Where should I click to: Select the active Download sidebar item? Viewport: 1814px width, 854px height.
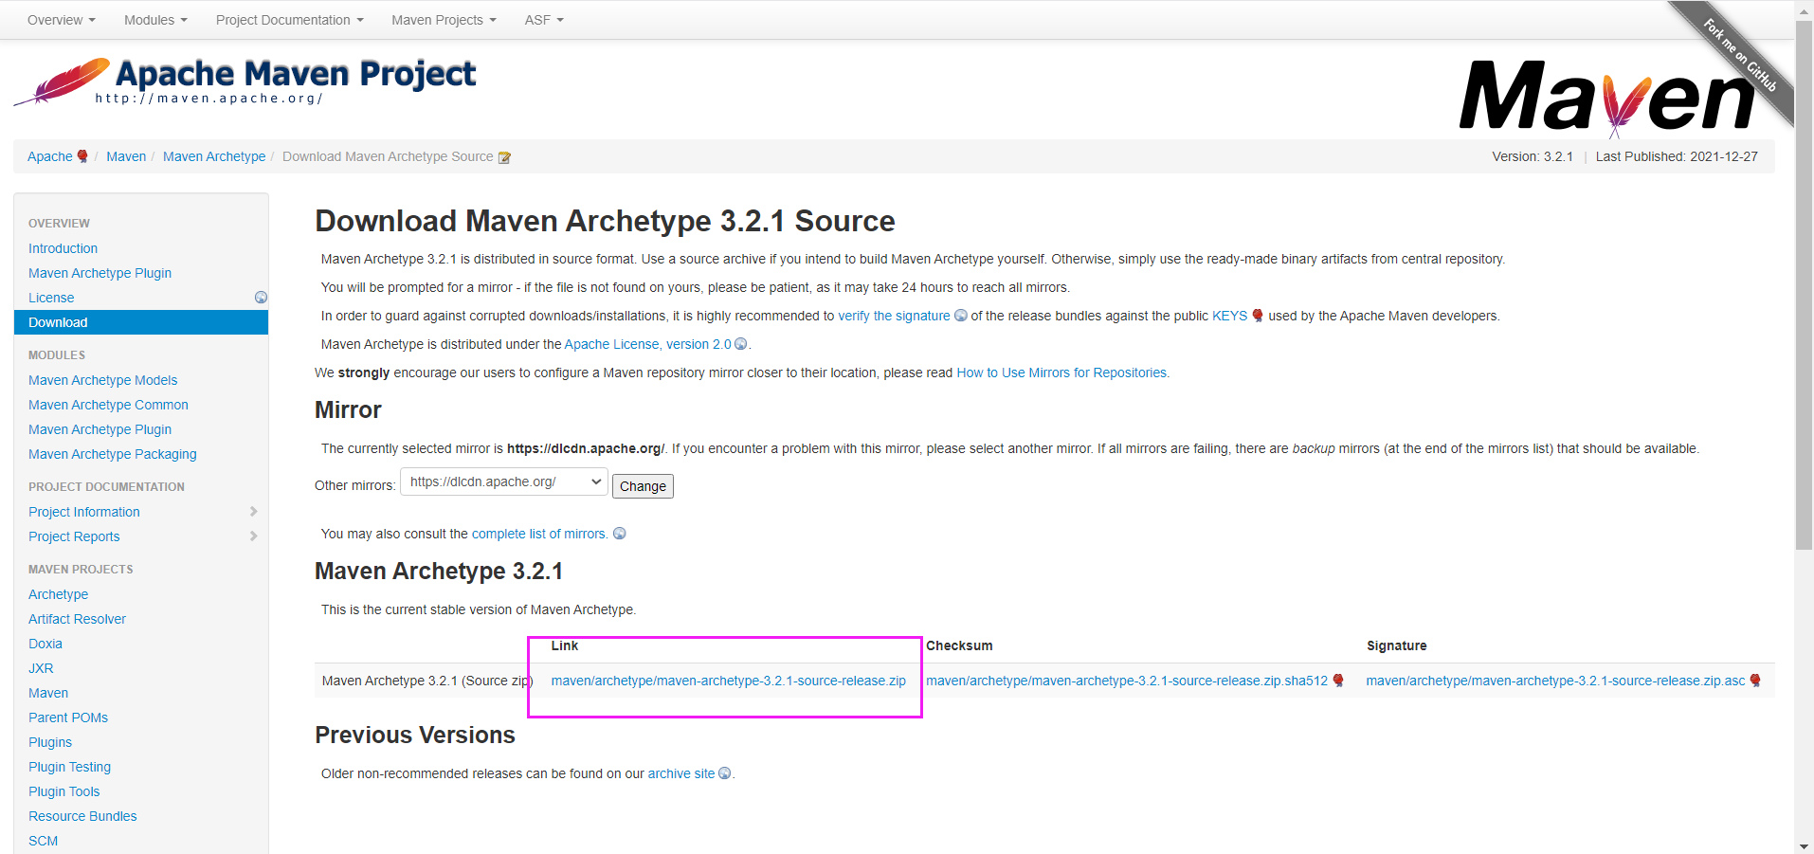(141, 322)
